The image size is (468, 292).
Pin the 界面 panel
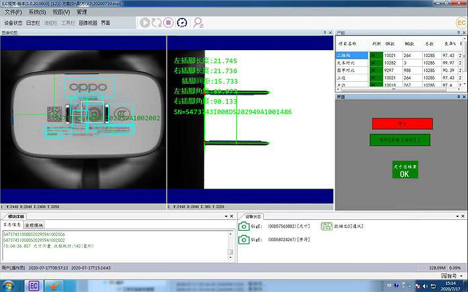pyautogui.click(x=459, y=97)
